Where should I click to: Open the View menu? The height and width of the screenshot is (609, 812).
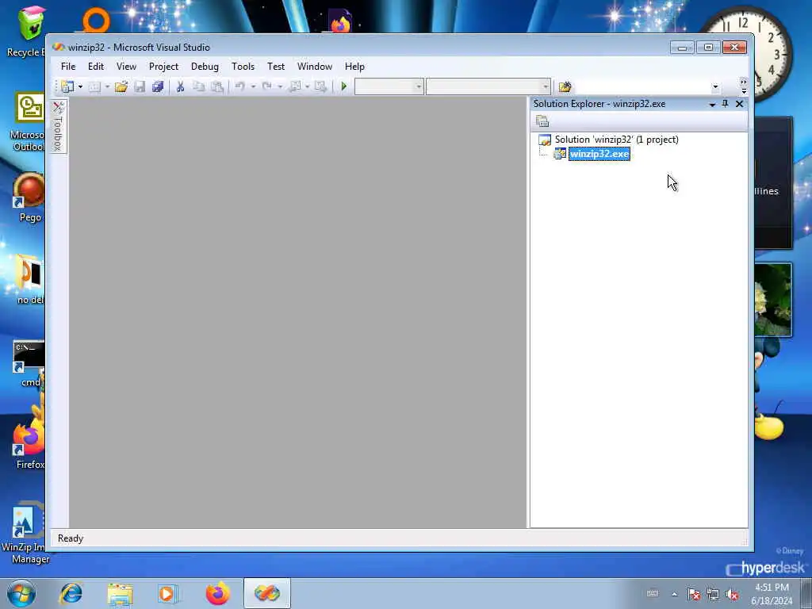(x=126, y=67)
